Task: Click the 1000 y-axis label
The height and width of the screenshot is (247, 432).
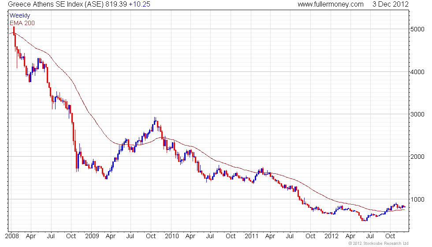Action: (417, 199)
